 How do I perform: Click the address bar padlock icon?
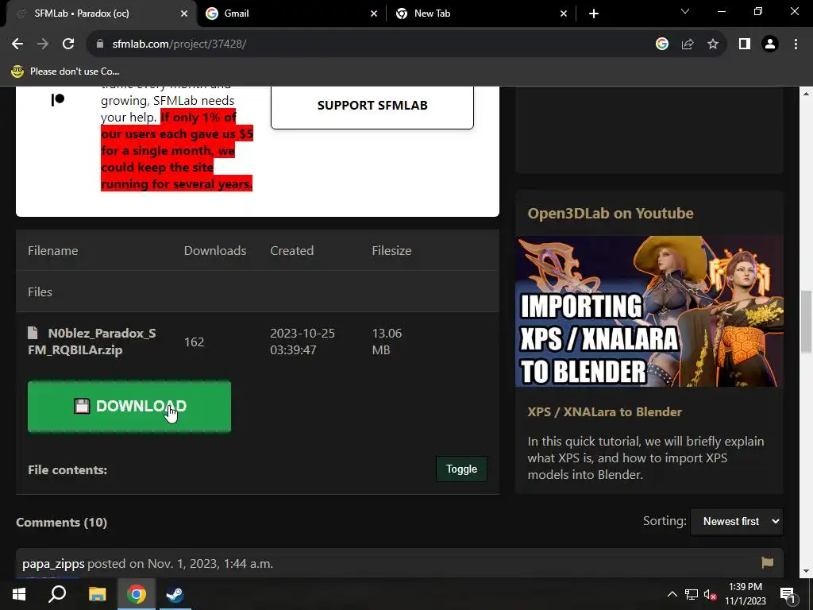point(100,44)
